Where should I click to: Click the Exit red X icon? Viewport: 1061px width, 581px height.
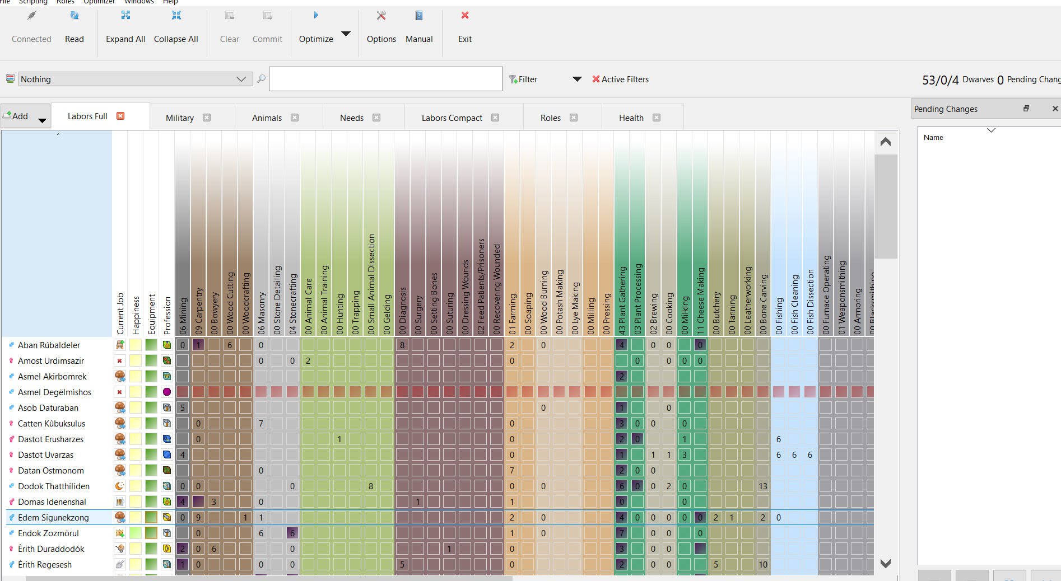(464, 16)
